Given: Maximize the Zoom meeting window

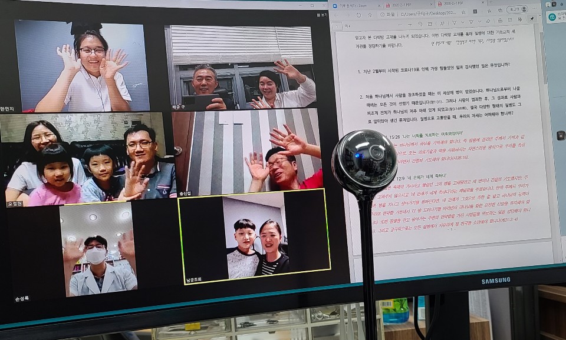Looking at the screenshot, I should (312, 5).
